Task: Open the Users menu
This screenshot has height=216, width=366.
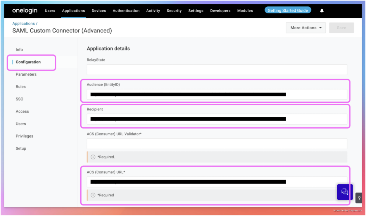Action: (50, 11)
